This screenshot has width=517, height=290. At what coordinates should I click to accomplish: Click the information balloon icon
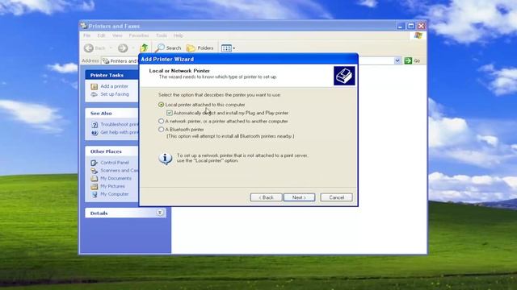(166, 159)
